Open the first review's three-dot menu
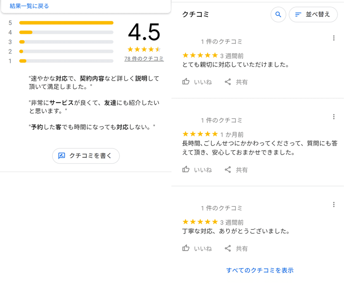This screenshot has height=283, width=344. [x=334, y=37]
